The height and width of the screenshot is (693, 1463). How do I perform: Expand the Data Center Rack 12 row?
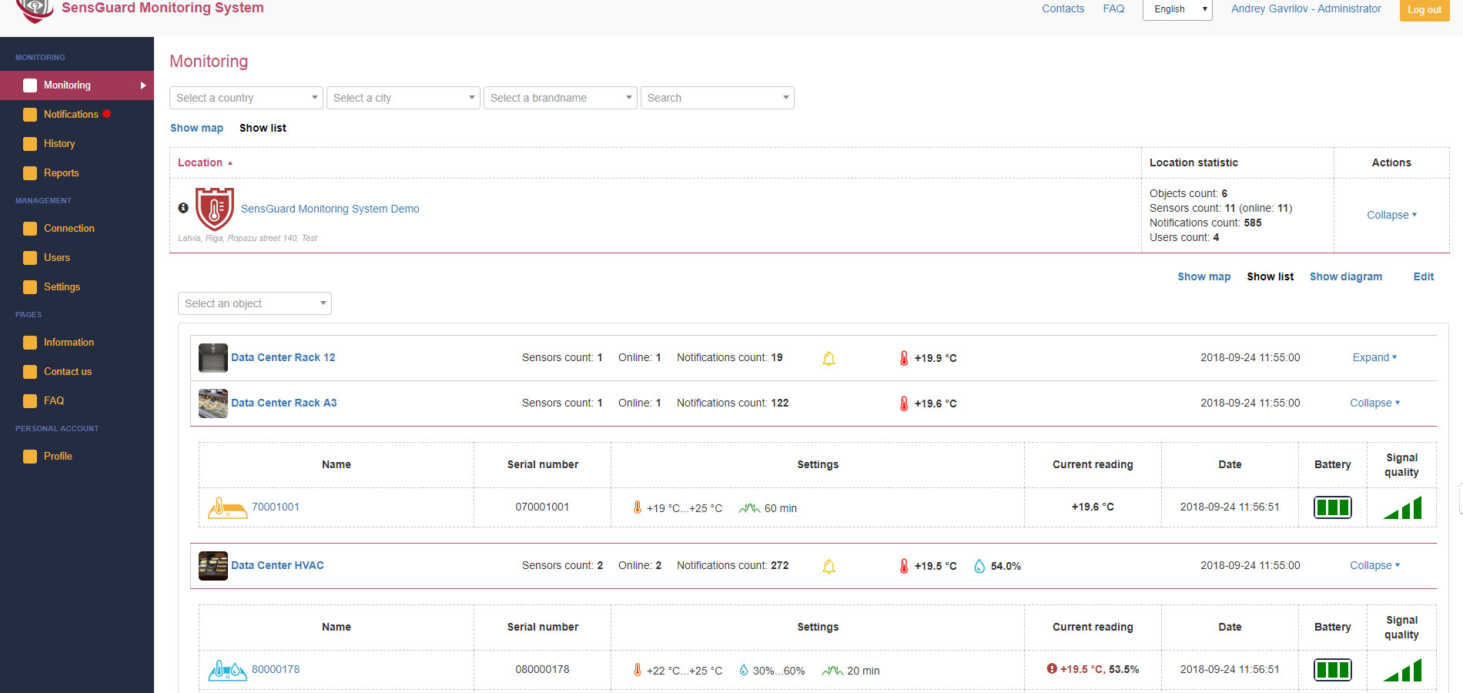[1374, 357]
